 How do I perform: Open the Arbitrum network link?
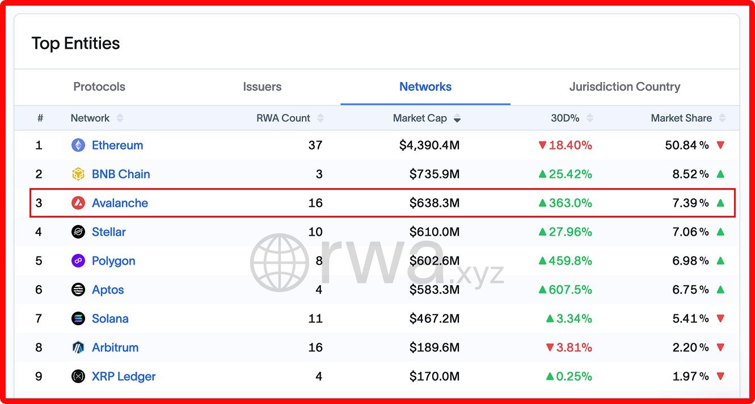tap(115, 347)
